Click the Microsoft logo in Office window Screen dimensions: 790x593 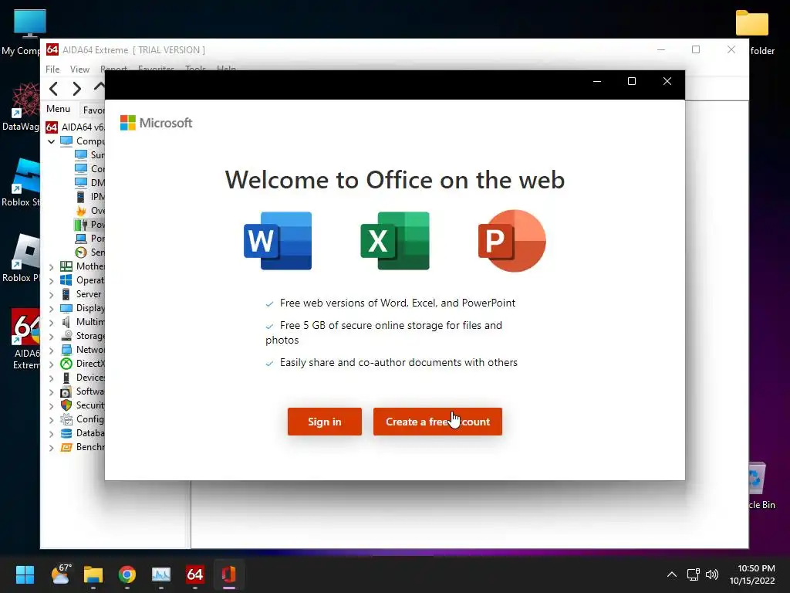click(x=156, y=123)
